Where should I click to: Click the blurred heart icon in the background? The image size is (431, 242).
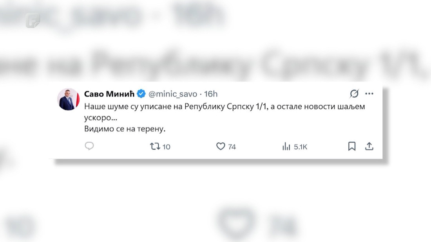[x=235, y=222]
